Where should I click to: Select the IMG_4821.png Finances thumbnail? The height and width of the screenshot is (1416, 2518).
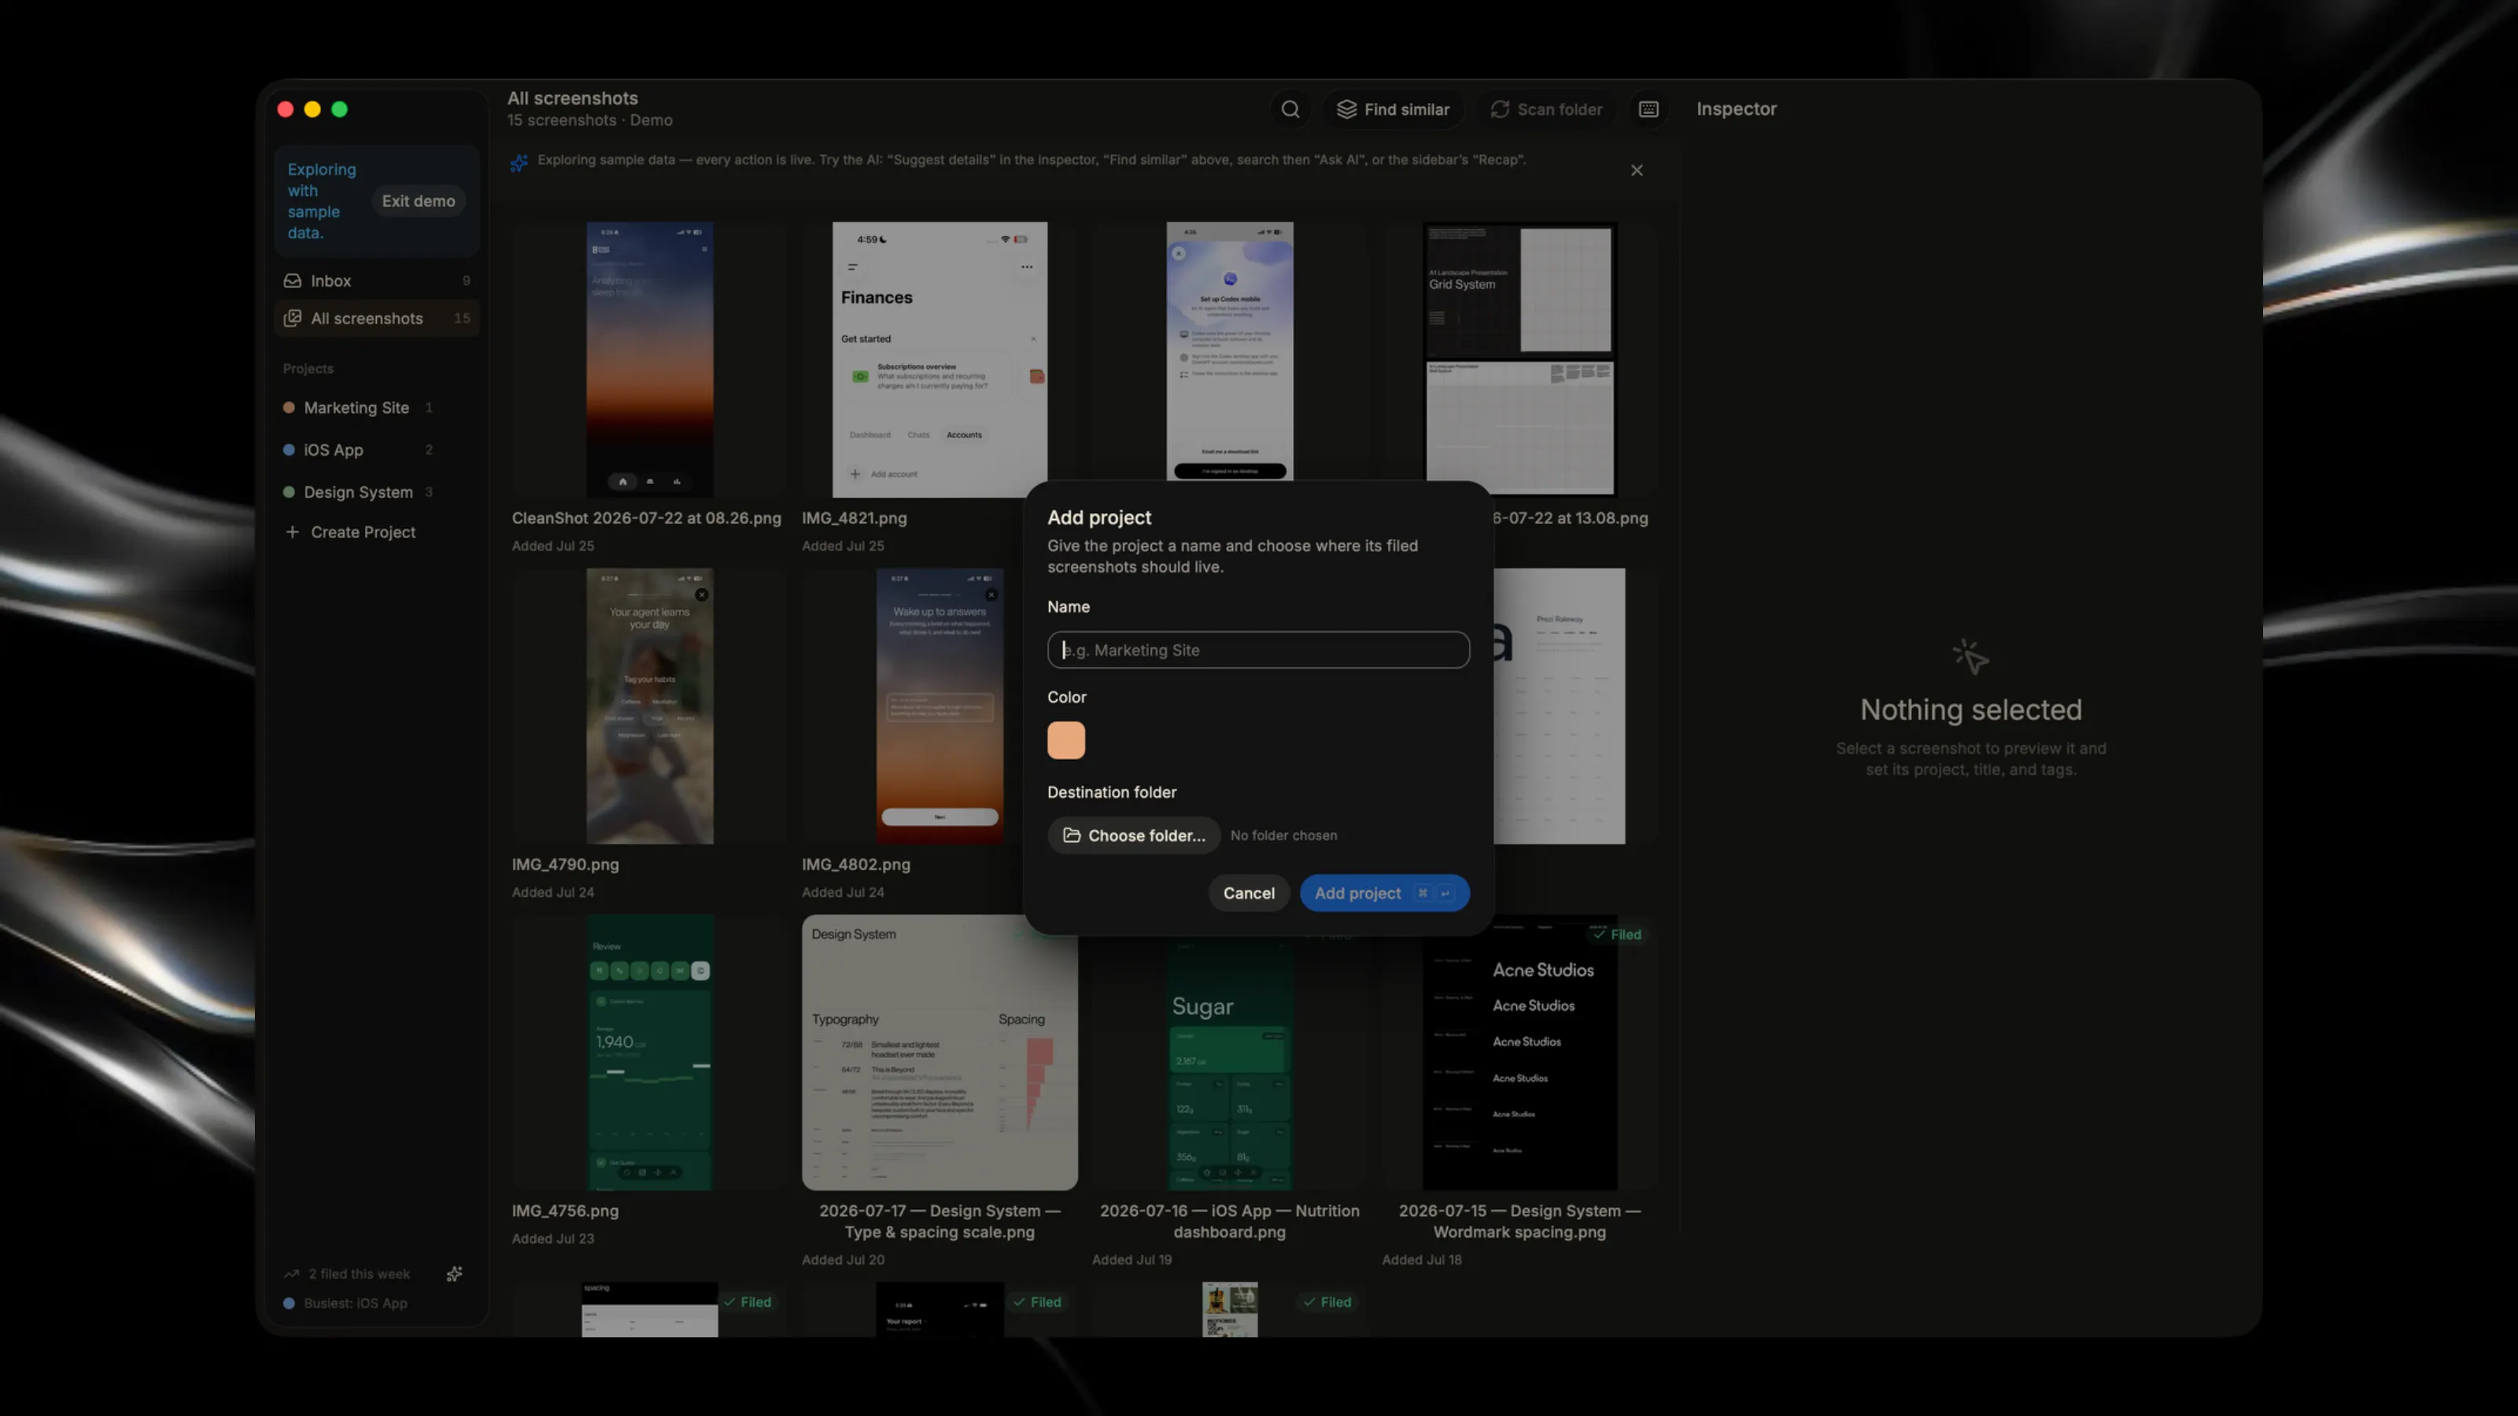coord(940,360)
